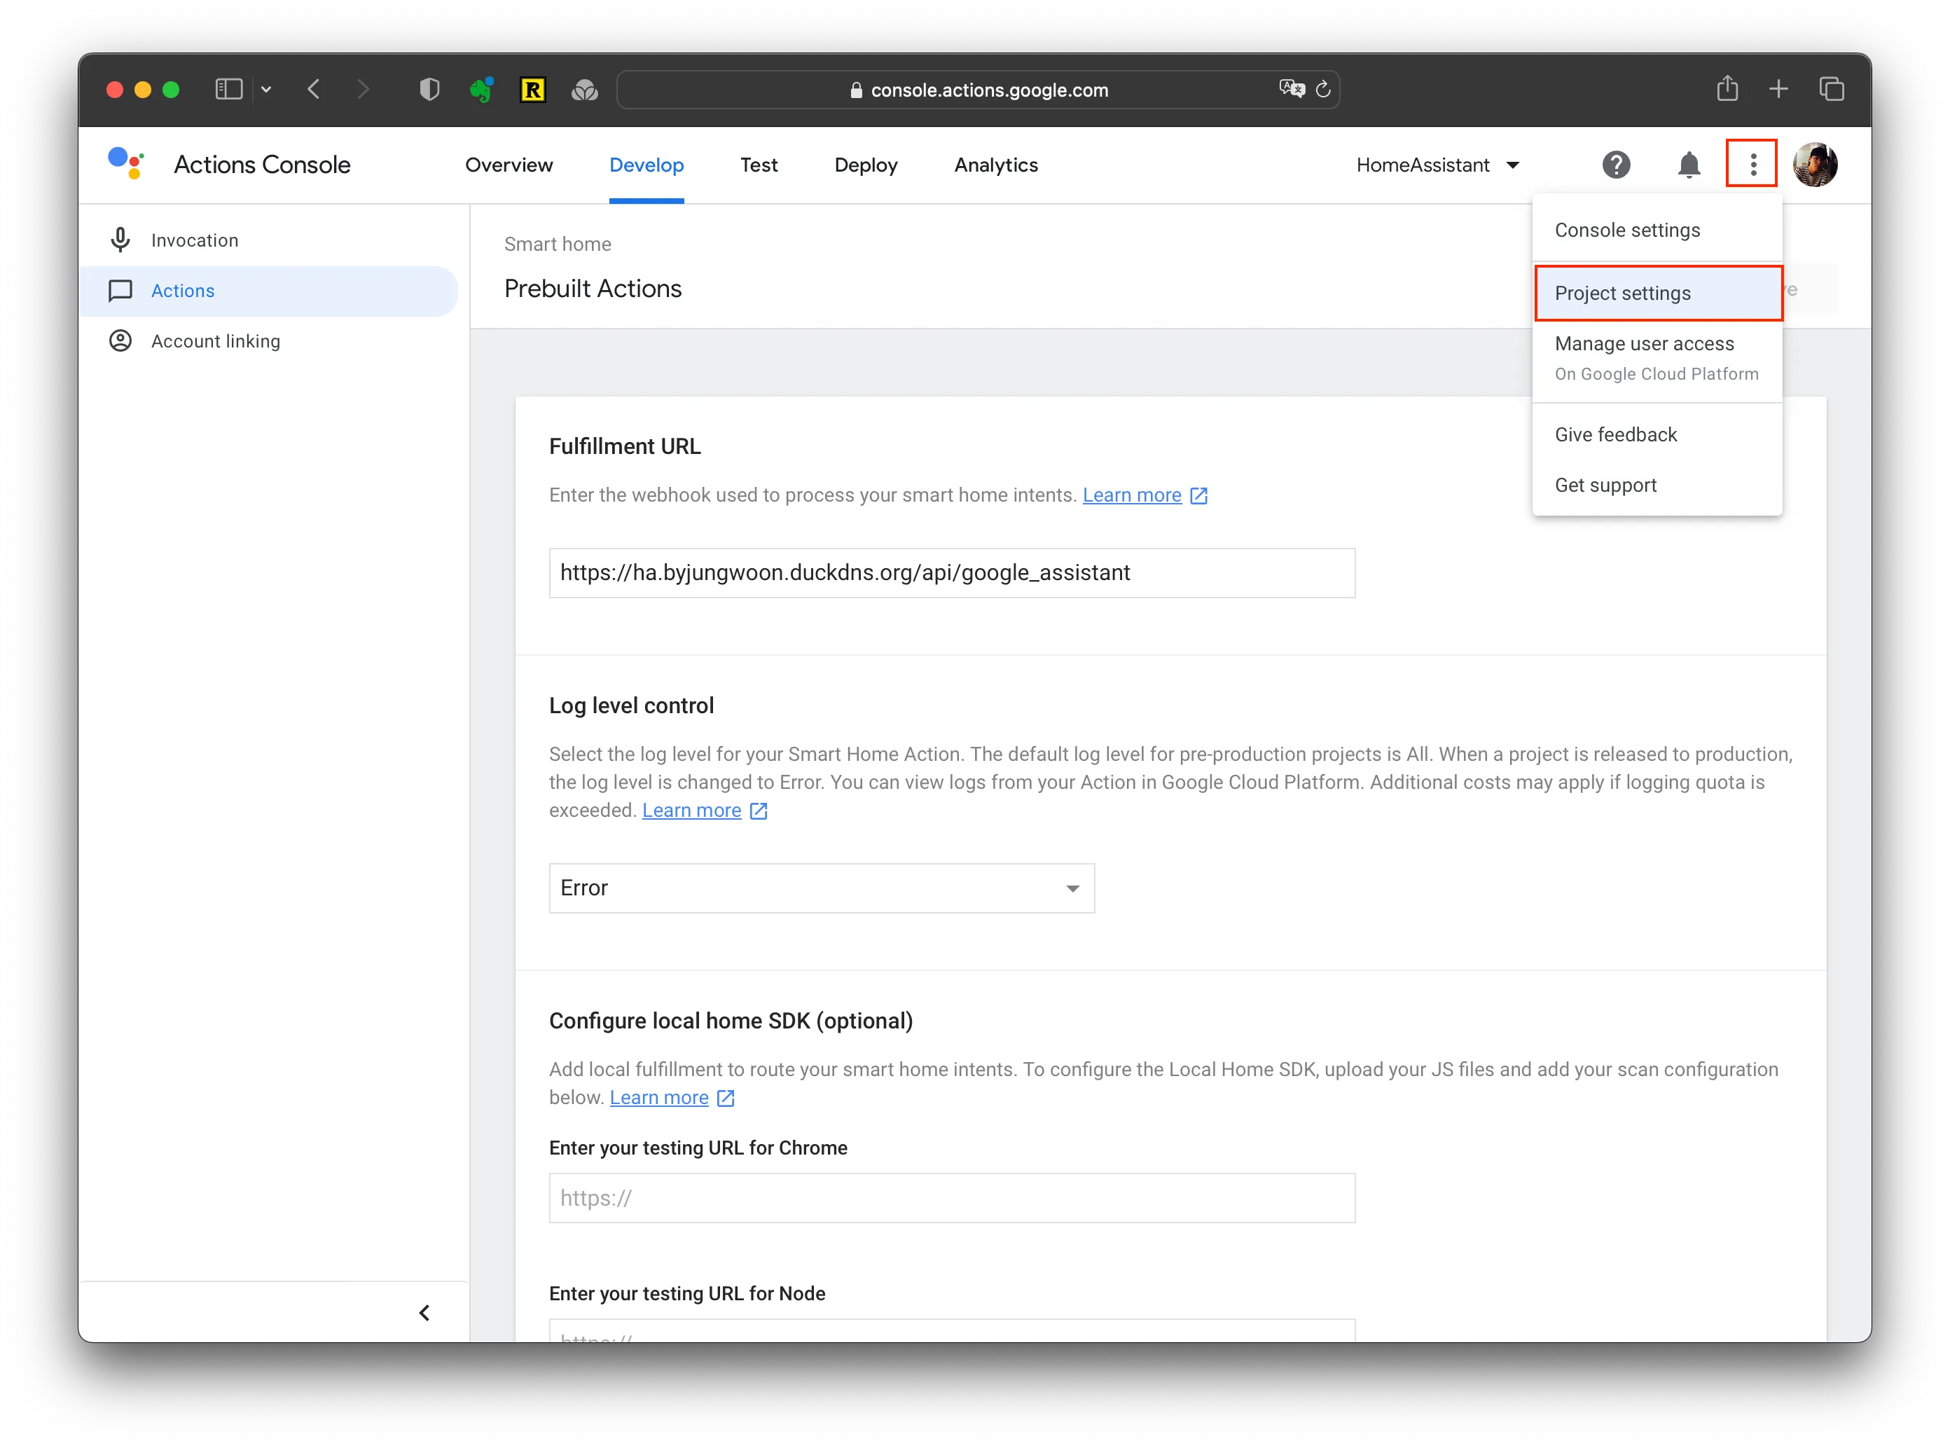Click Learn more link under Log level control
Screen dimensions: 1950x1446
tap(691, 811)
